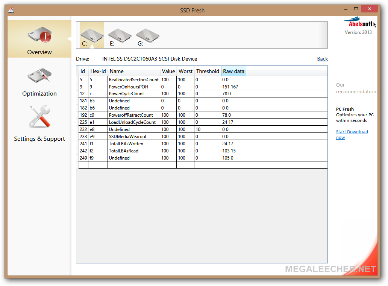Select the TotalLBAsWritten row

pyautogui.click(x=203, y=144)
